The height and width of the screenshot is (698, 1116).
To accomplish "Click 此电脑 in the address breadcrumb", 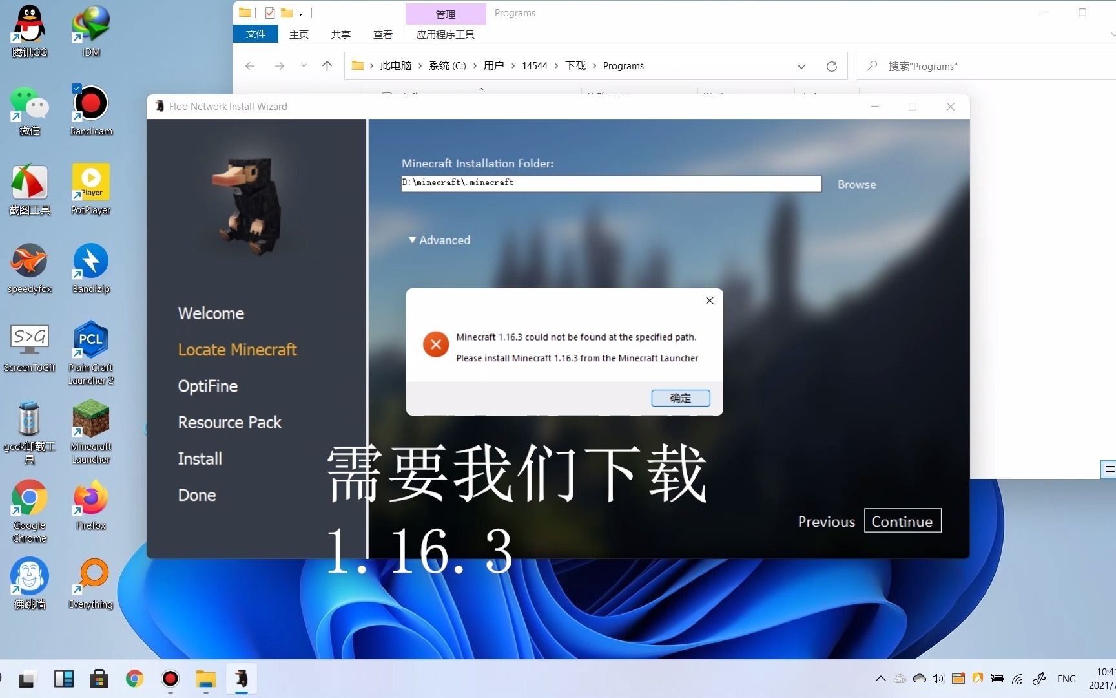I will (x=396, y=66).
